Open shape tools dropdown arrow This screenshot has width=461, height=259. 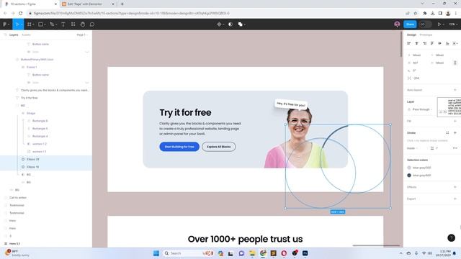coord(45,24)
